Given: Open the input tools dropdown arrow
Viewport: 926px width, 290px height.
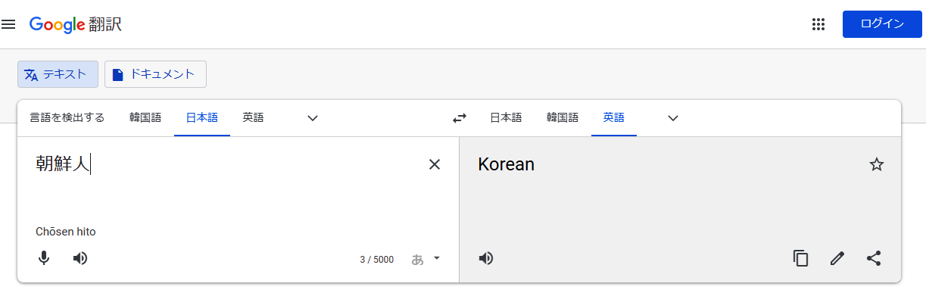Looking at the screenshot, I should [x=436, y=258].
